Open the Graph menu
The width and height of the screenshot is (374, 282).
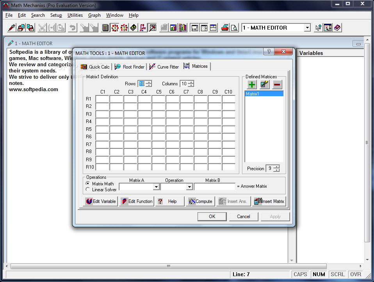click(94, 15)
